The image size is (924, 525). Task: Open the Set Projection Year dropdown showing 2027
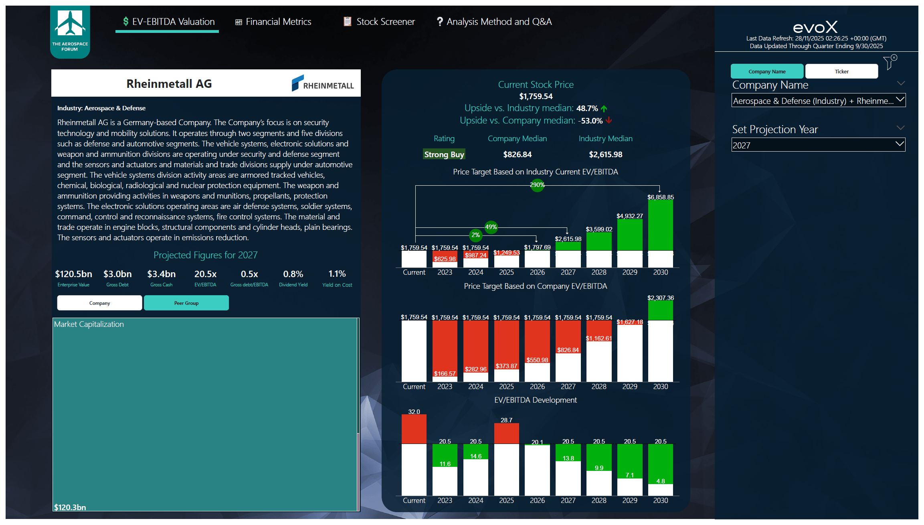pos(819,145)
